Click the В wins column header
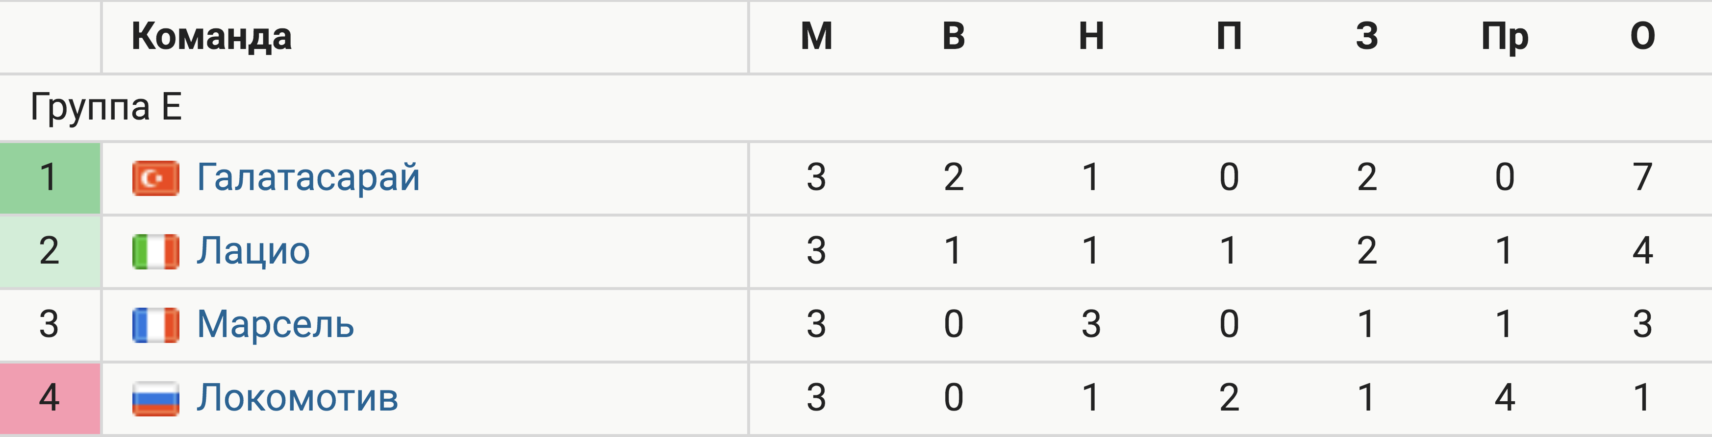1712x437 pixels. pos(954,36)
